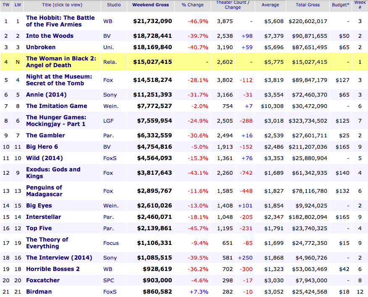Open BV studio link in Into the Woods row
This screenshot has height=297, width=368.
point(107,36)
